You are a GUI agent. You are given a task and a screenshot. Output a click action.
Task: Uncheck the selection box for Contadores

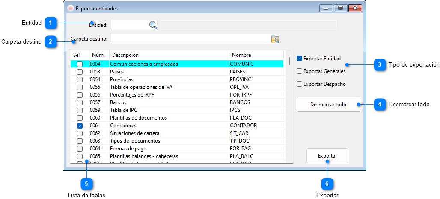(80, 126)
